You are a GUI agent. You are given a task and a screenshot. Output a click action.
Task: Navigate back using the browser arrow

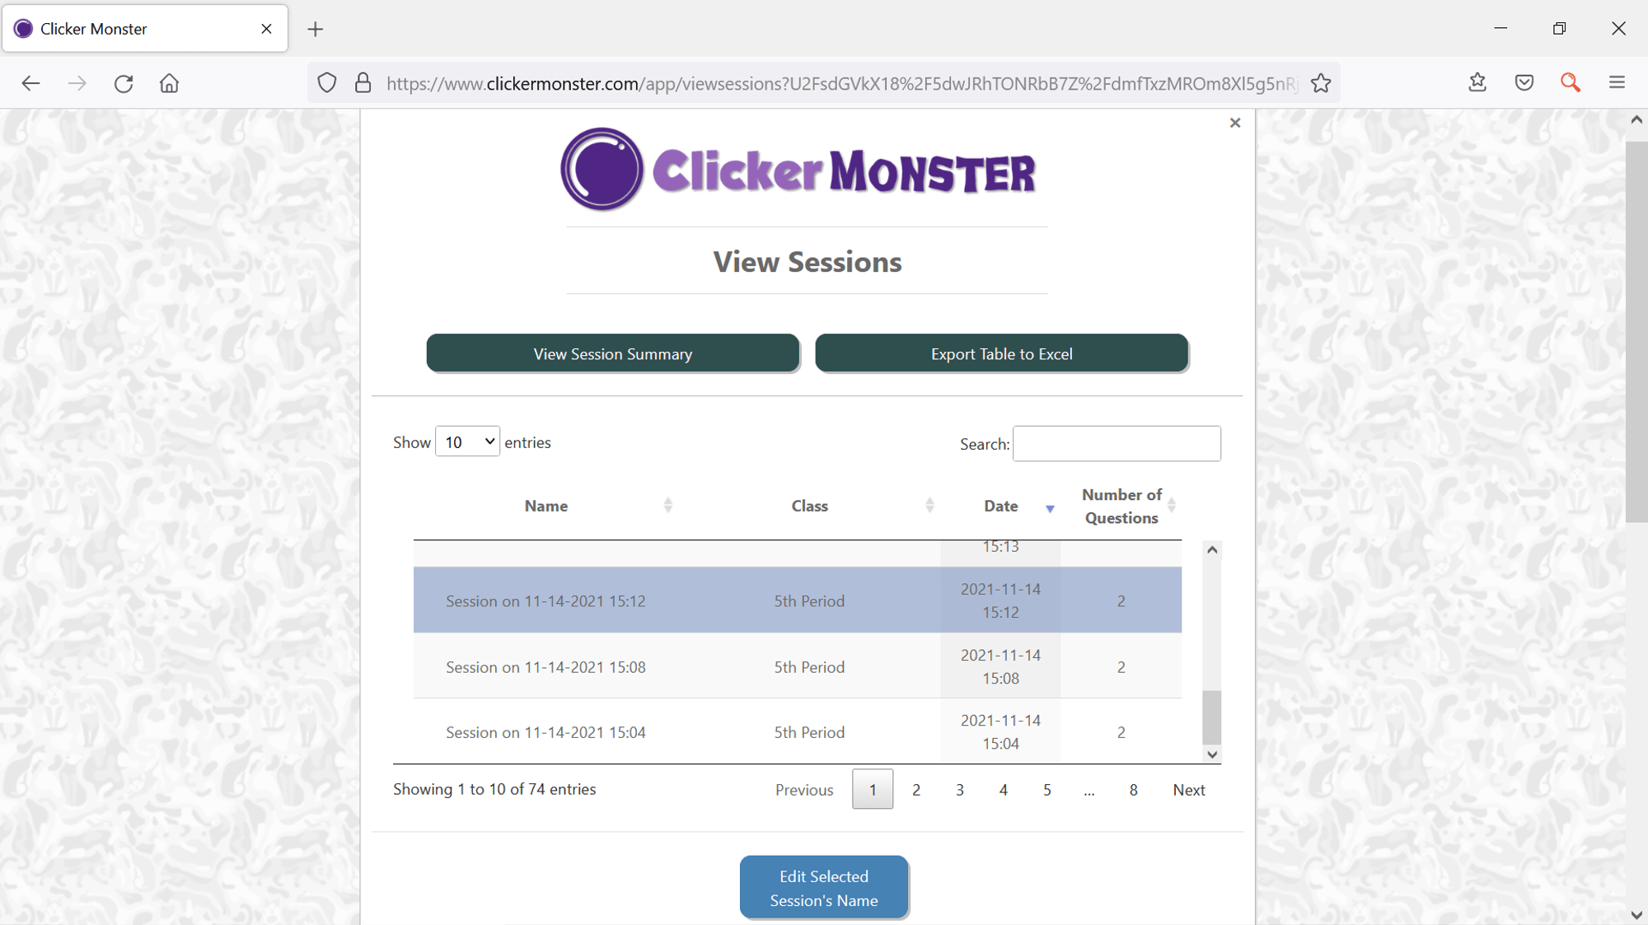click(x=30, y=83)
